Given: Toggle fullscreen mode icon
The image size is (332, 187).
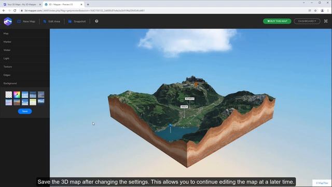Looking at the screenshot, I should click(326, 21).
